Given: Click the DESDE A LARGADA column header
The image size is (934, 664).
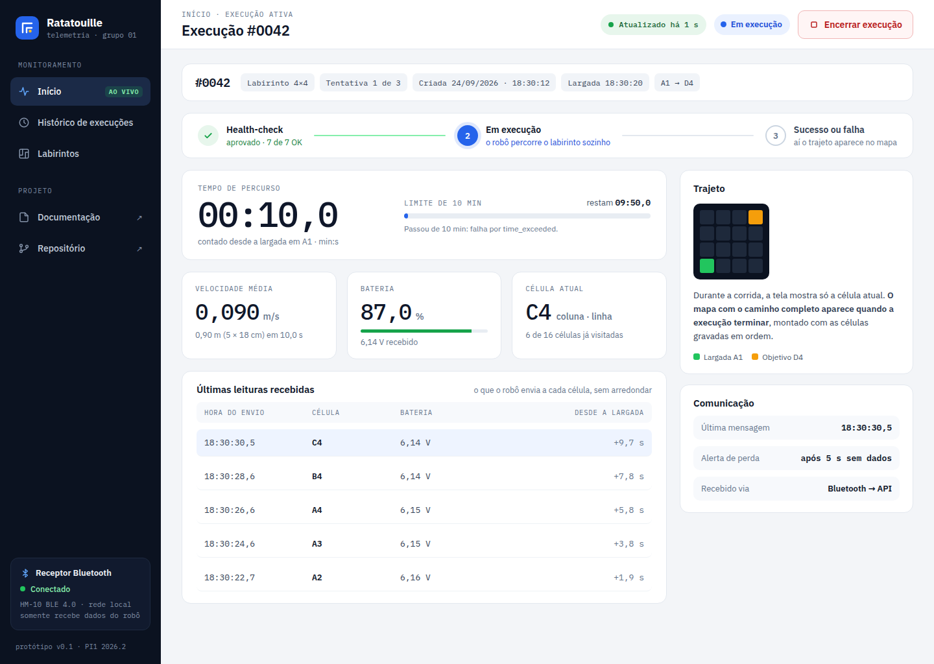Looking at the screenshot, I should [x=609, y=412].
